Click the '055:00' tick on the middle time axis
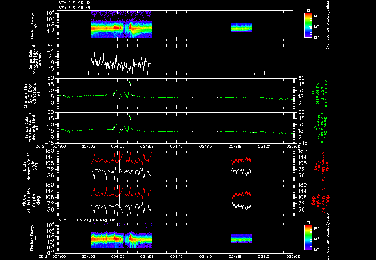The height and width of the screenshot is (260, 376). coord(293,146)
